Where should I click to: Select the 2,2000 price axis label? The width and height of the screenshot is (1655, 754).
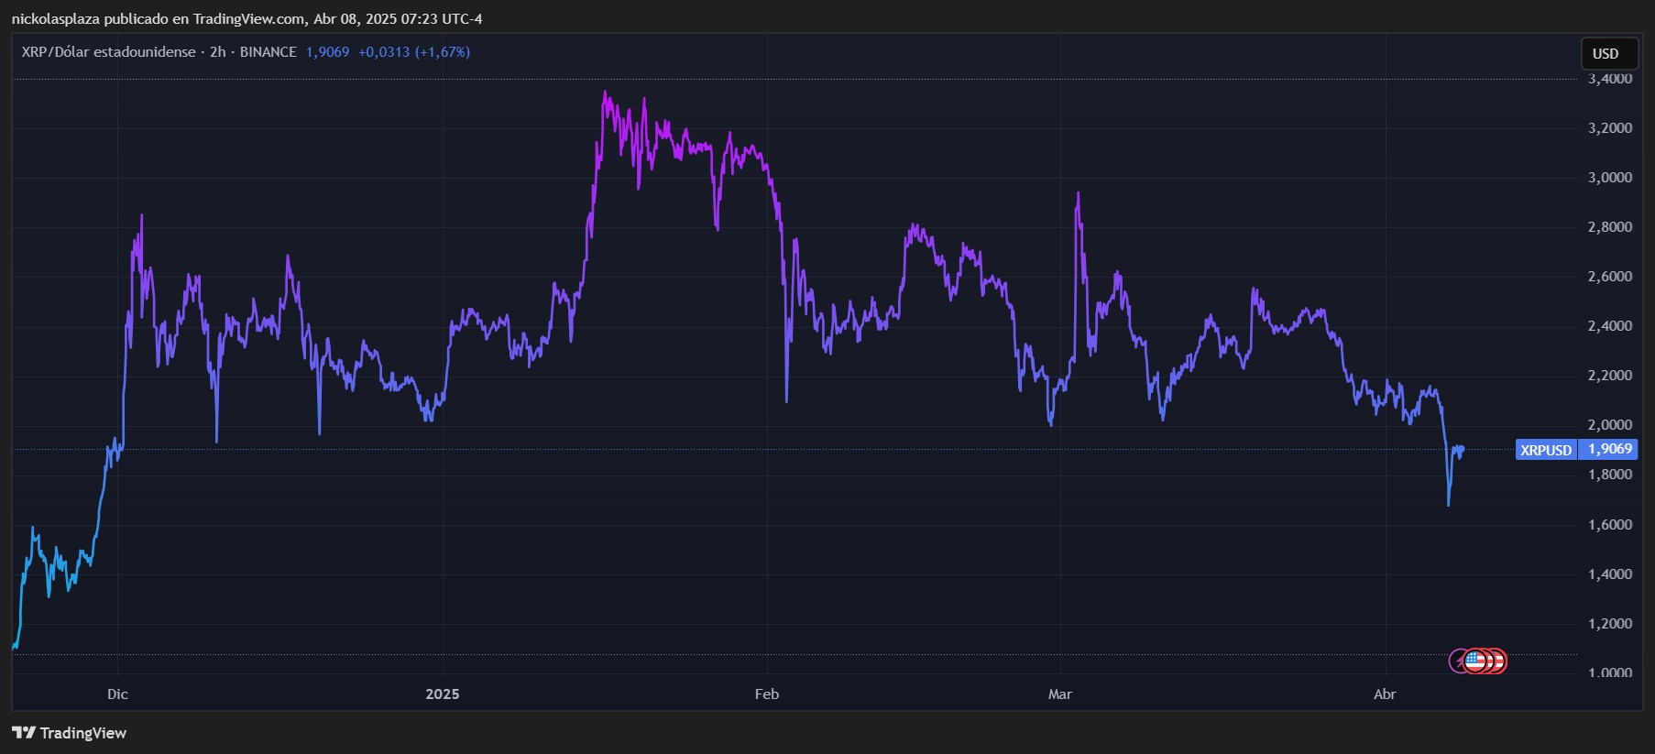1610,376
